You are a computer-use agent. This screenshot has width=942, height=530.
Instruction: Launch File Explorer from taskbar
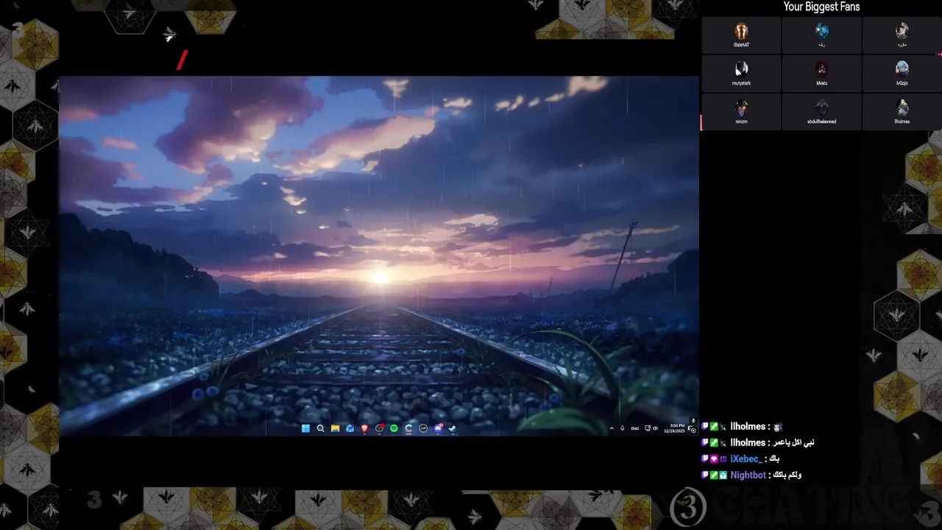(335, 428)
